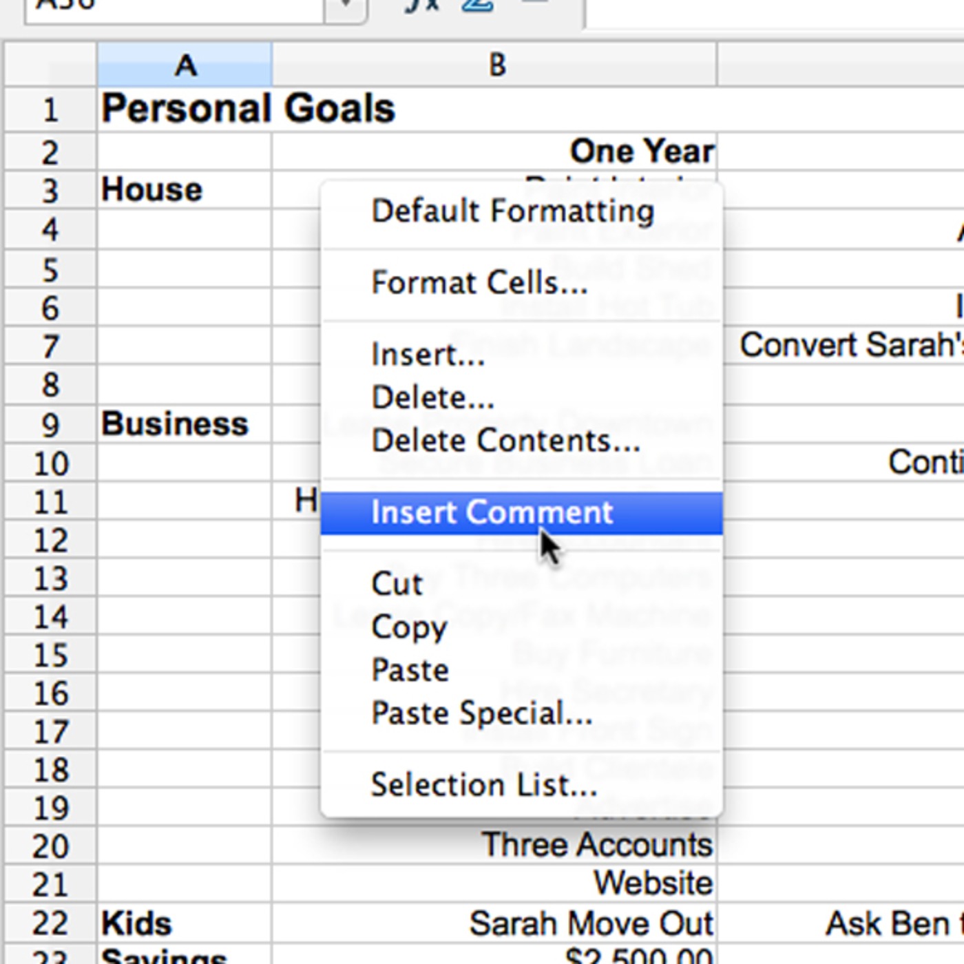Click Paste in the context menu

(x=410, y=670)
